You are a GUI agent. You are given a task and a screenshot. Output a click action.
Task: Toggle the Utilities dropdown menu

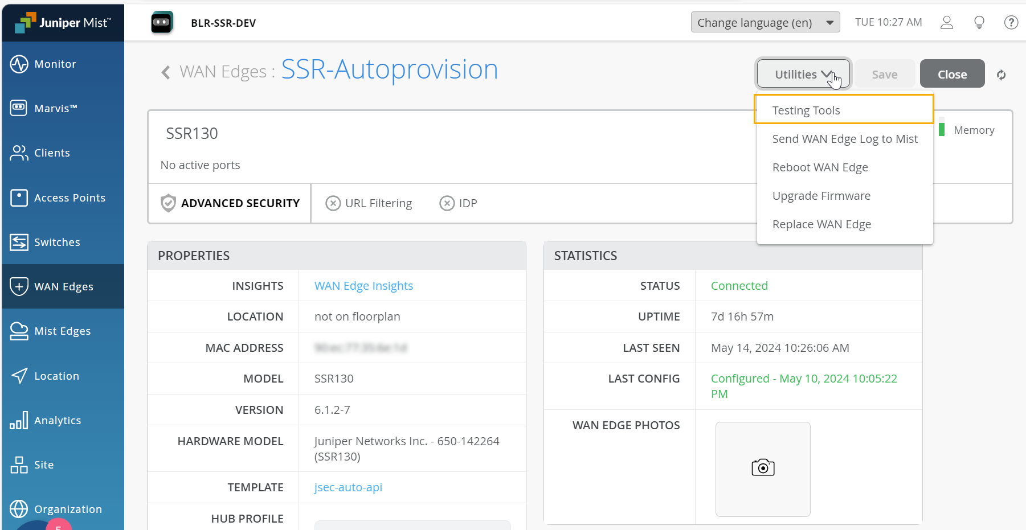point(803,75)
